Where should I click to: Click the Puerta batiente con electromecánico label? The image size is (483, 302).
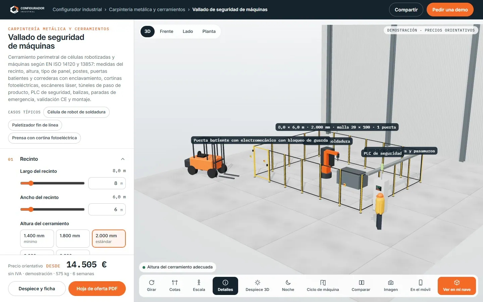(x=261, y=140)
